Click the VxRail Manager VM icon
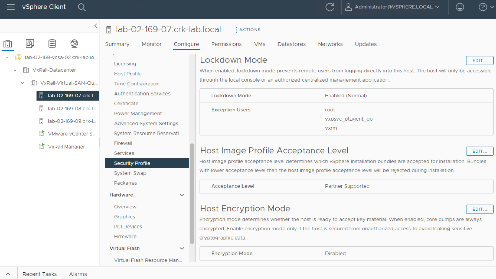496x279 pixels. tap(41, 147)
